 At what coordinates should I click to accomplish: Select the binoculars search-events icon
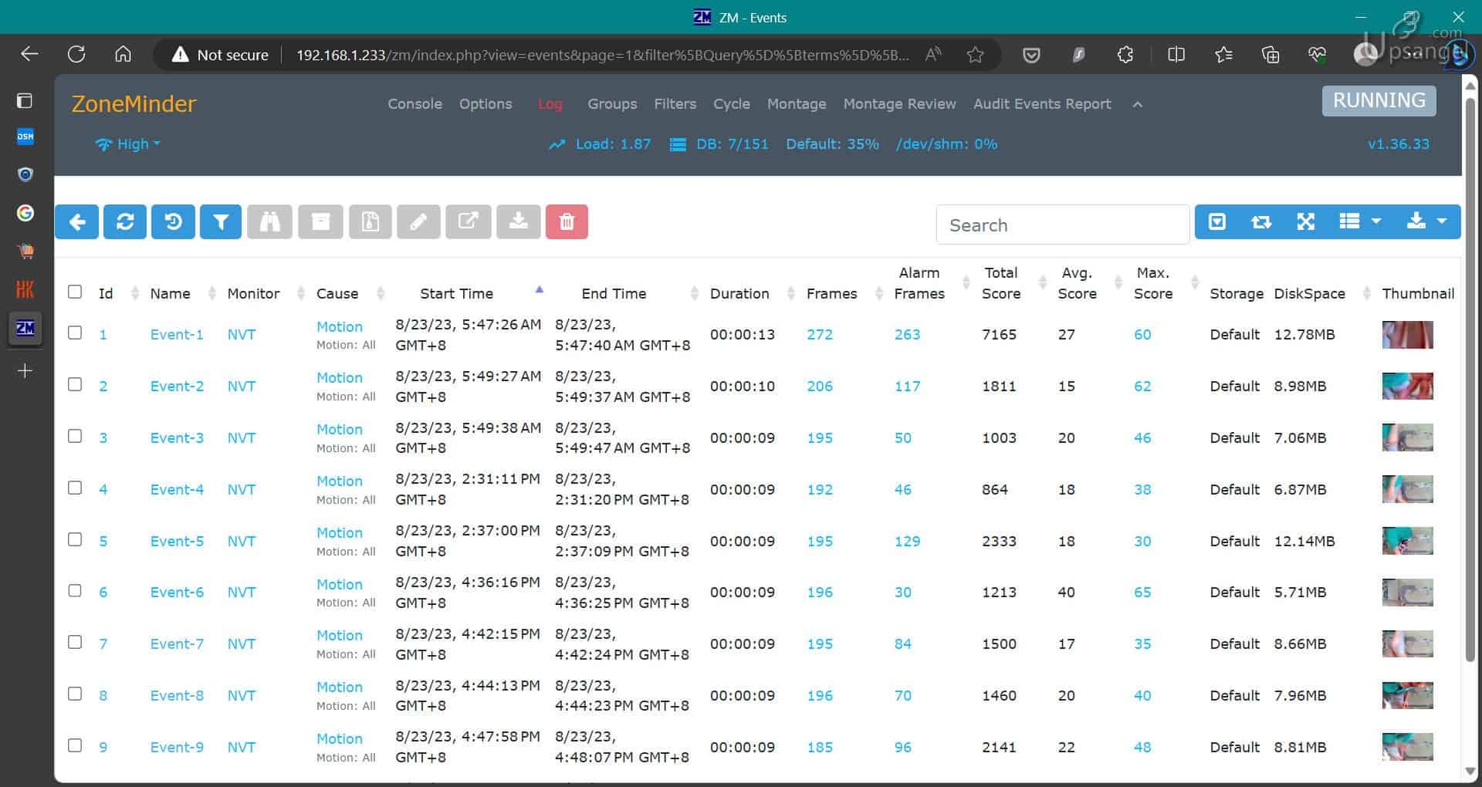point(270,221)
